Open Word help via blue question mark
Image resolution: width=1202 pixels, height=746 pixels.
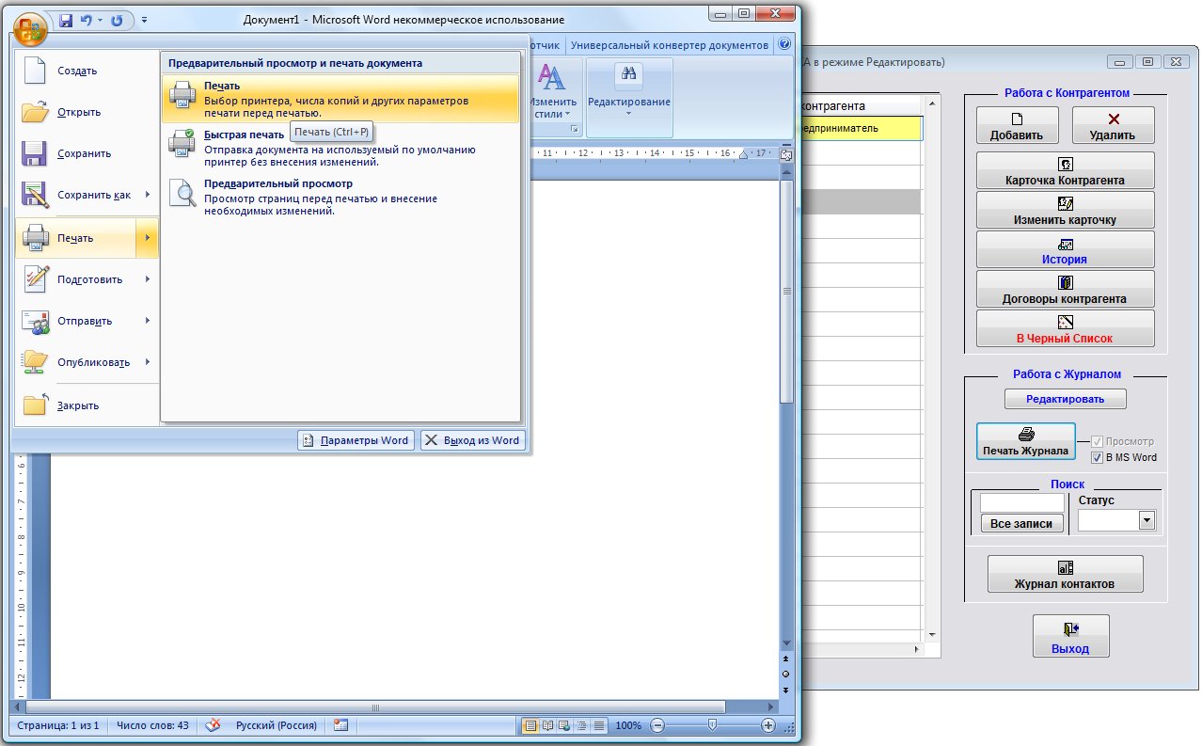[784, 44]
